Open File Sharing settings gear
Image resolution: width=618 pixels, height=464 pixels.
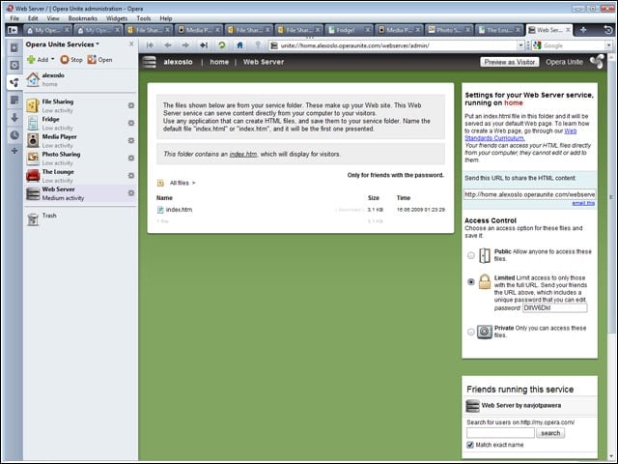coord(131,105)
